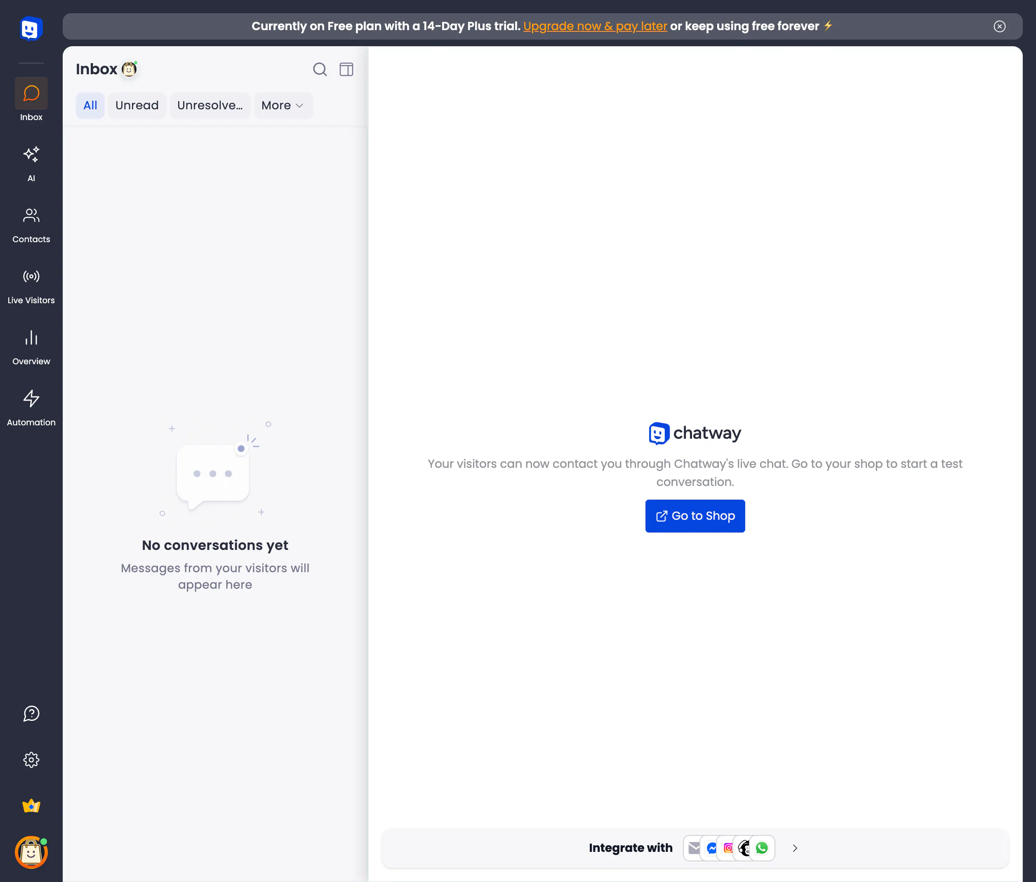Click the crown upgrade icon
The width and height of the screenshot is (1036, 882).
[31, 806]
